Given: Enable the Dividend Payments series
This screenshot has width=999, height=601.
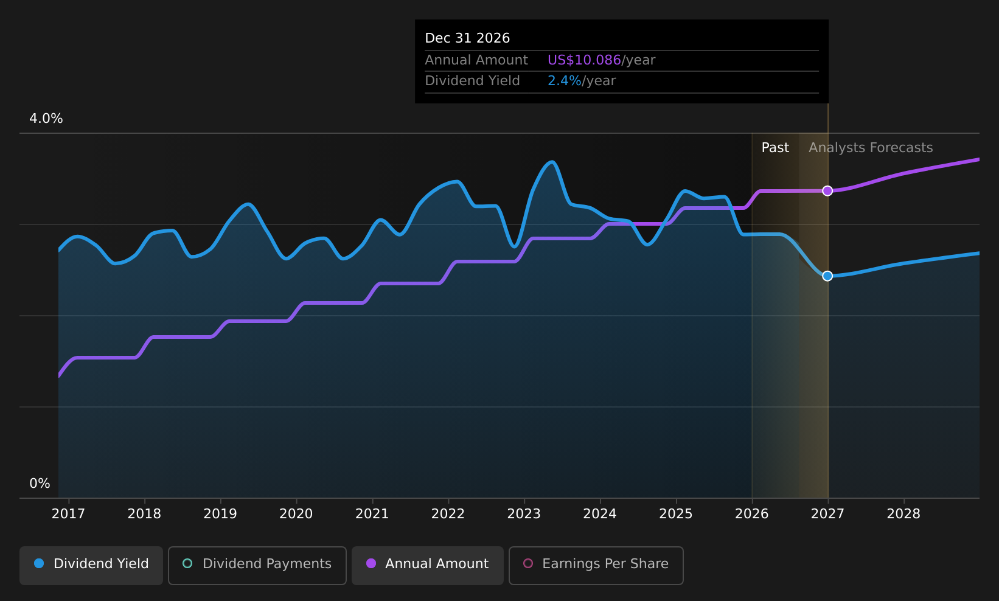Looking at the screenshot, I should click(x=257, y=565).
